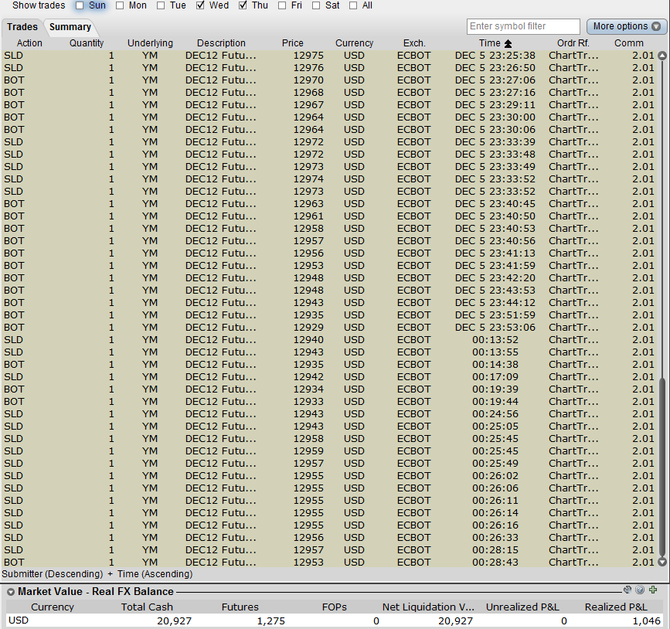This screenshot has height=629, width=670.
Task: Select the trade row at DEC 5 23:33:39
Action: tap(329, 142)
